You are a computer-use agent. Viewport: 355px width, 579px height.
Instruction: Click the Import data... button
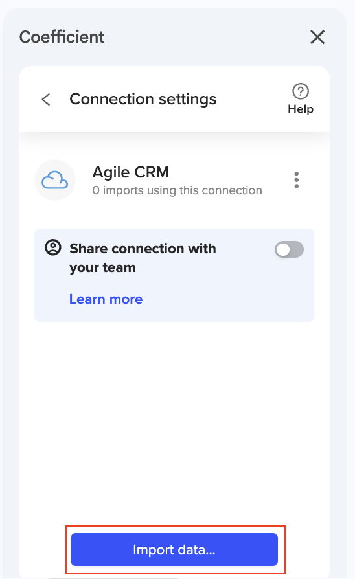(174, 549)
